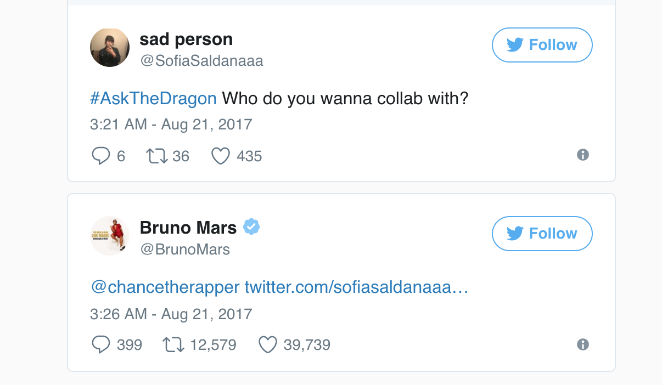Open the @chancetherapper mention
Image resolution: width=662 pixels, height=385 pixels.
click(165, 287)
